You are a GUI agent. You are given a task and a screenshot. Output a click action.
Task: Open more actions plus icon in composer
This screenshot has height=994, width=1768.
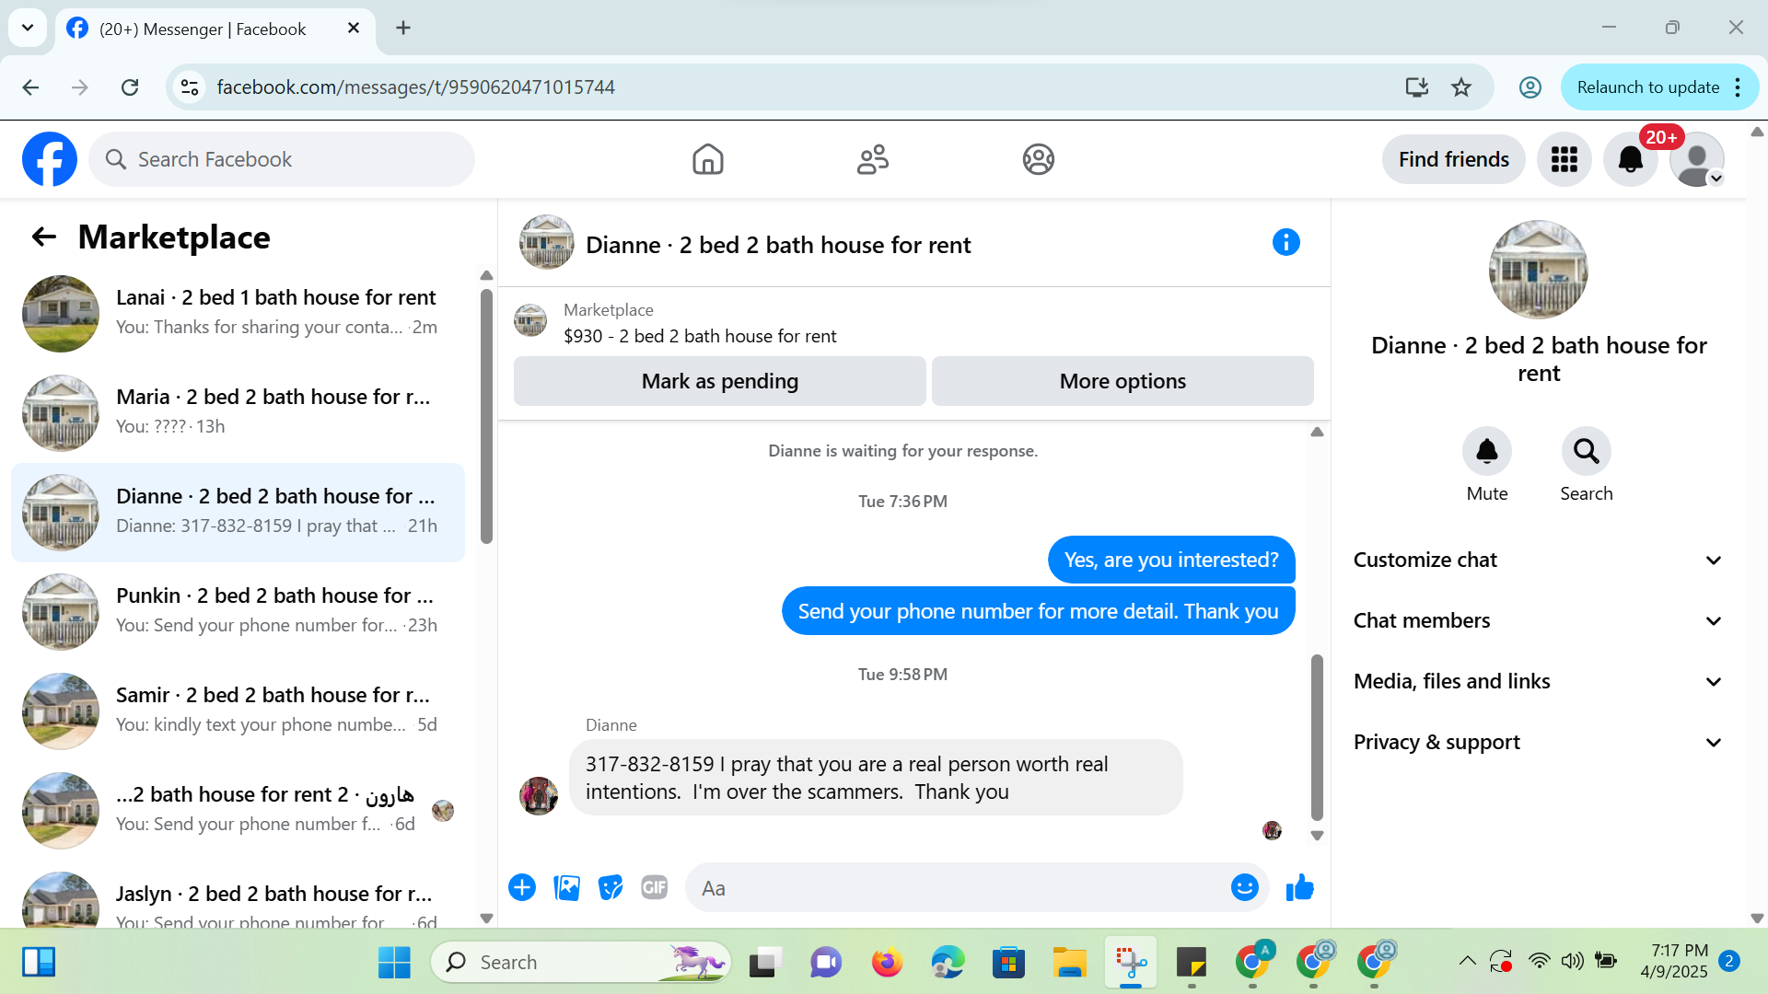point(522,887)
